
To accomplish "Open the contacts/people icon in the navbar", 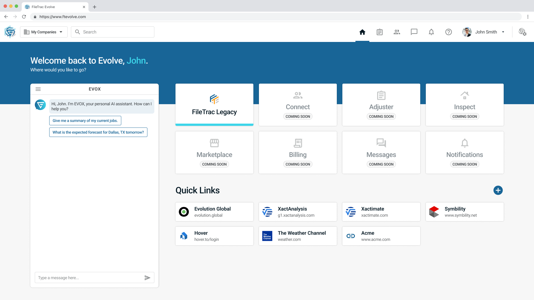I will [397, 32].
